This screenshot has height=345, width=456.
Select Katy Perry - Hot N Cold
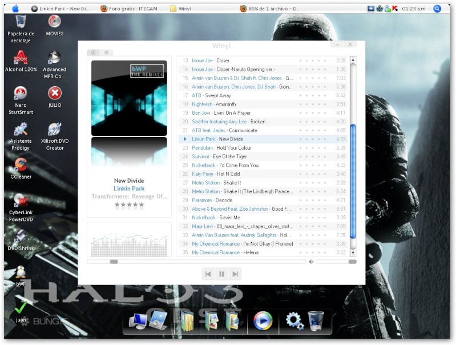click(x=263, y=174)
